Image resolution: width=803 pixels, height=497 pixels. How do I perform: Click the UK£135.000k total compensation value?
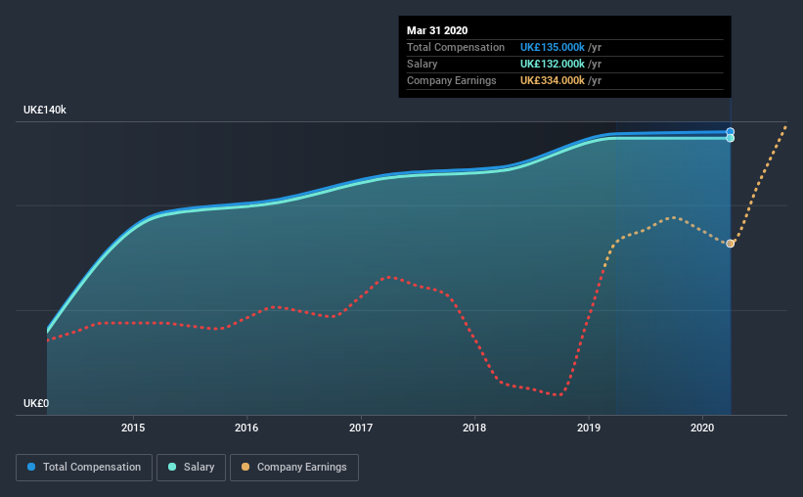point(553,47)
